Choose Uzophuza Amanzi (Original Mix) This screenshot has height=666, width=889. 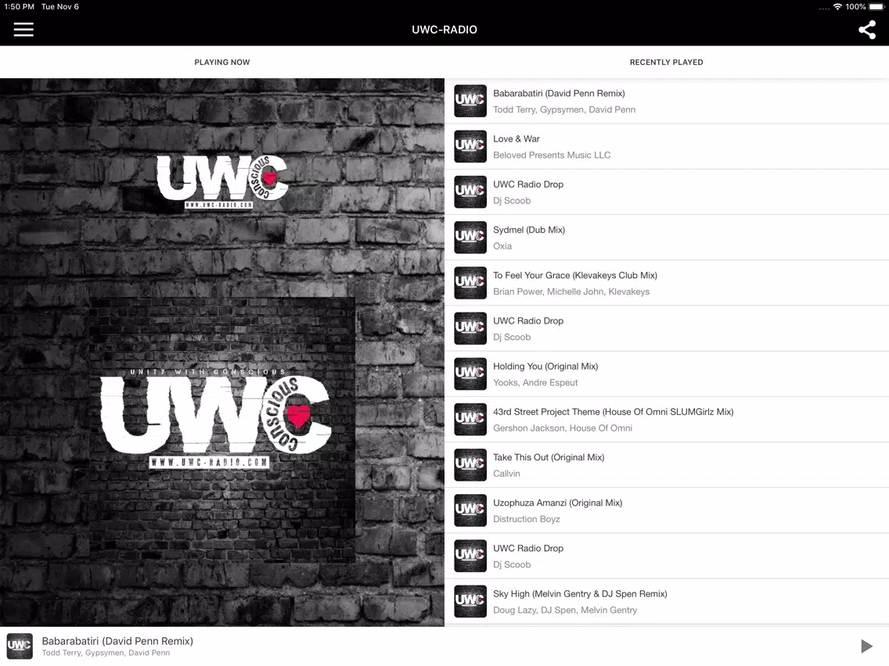click(x=667, y=510)
